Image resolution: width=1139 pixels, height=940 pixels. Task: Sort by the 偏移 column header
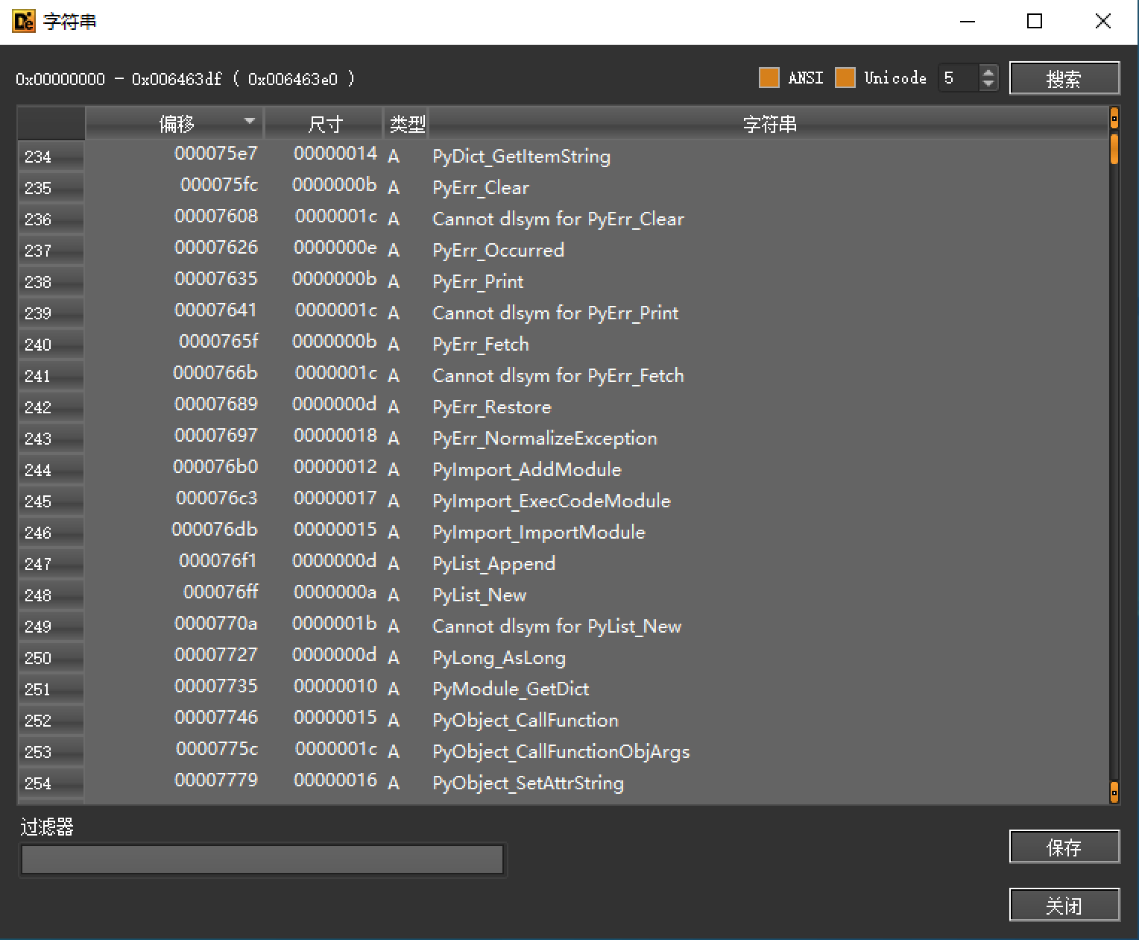click(175, 123)
